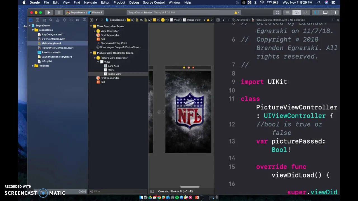Open the Report navigator
Screen dimensions: 358x201
[84, 20]
